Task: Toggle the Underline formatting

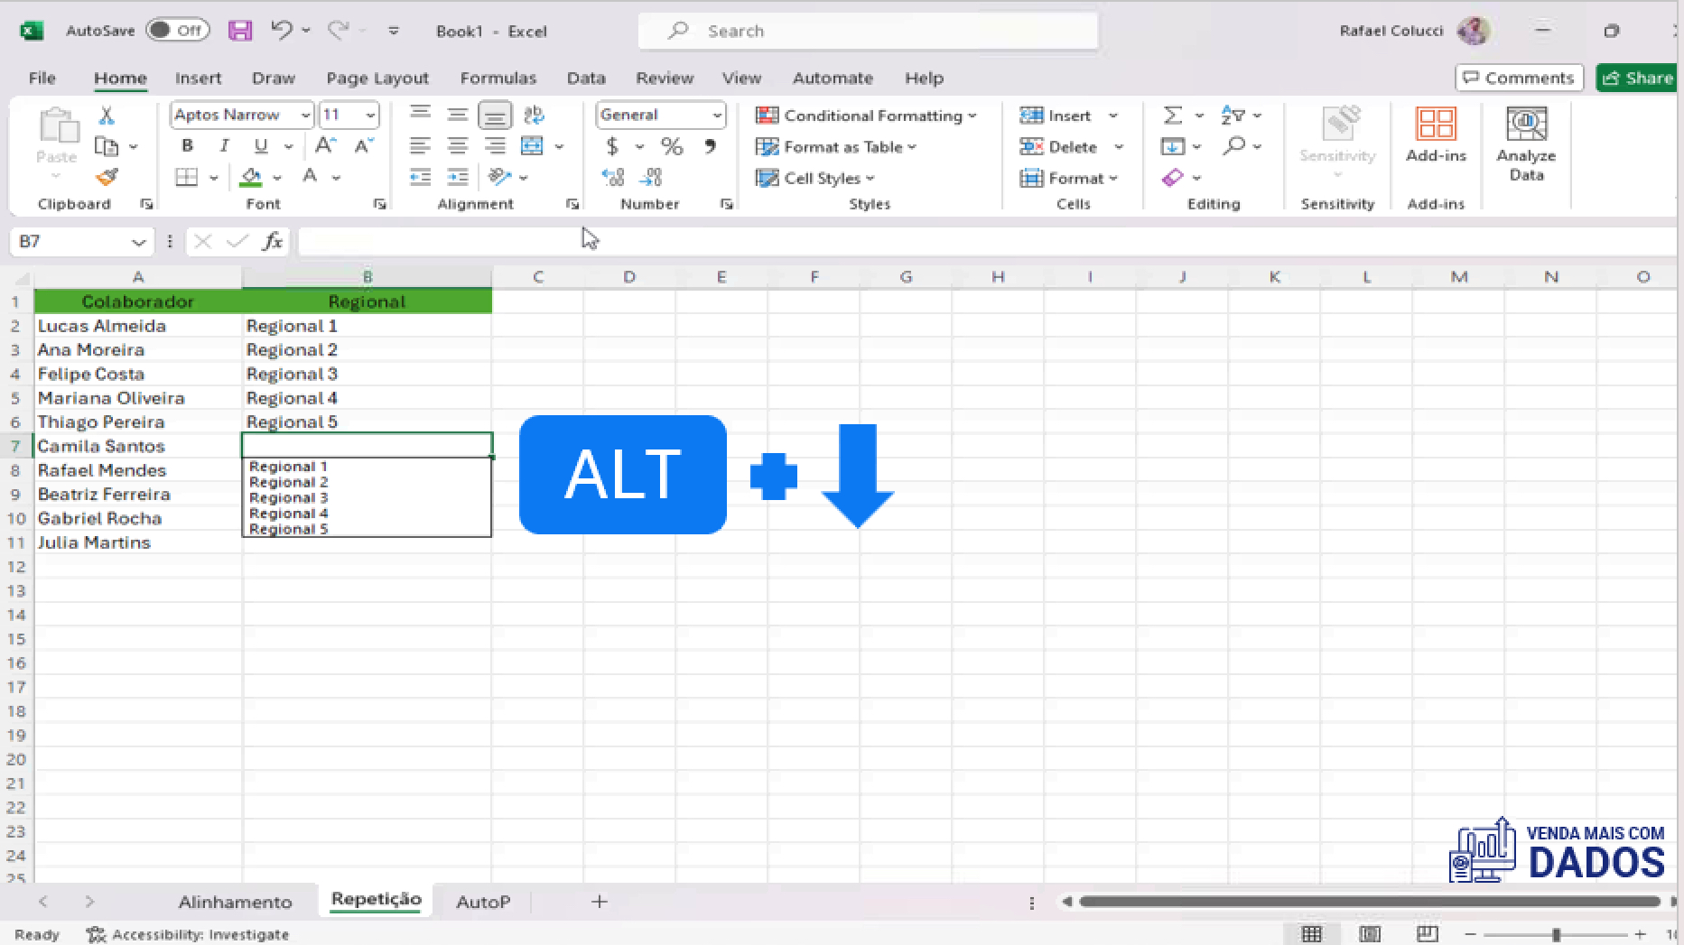Action: pyautogui.click(x=260, y=145)
